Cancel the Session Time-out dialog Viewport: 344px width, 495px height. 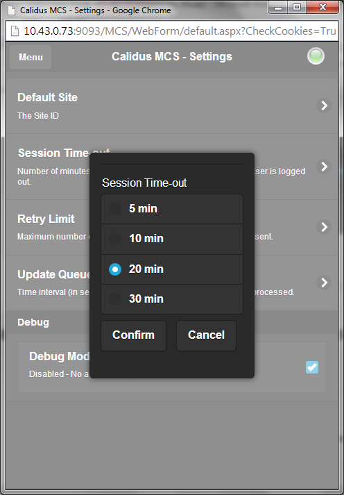coord(206,335)
